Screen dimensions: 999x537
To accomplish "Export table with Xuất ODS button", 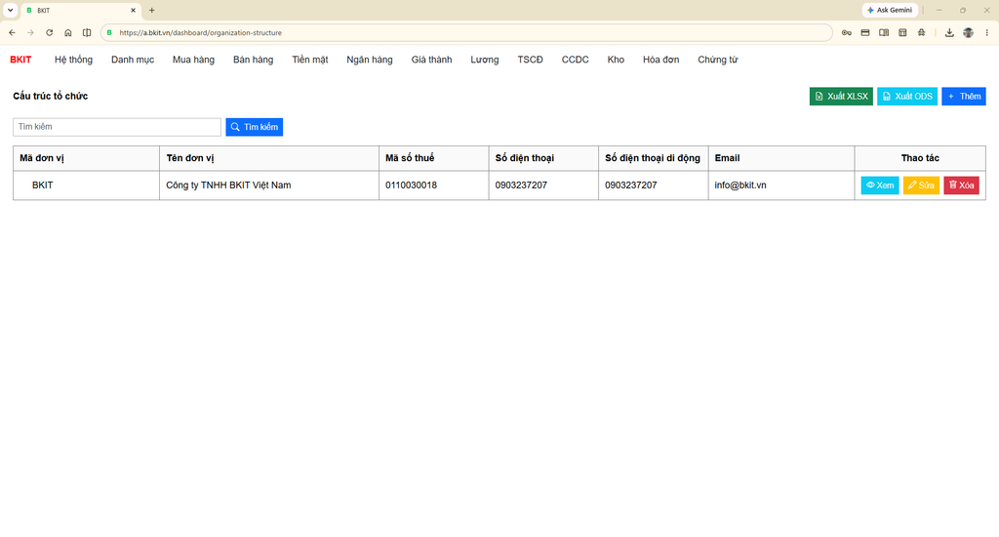I will pos(907,97).
